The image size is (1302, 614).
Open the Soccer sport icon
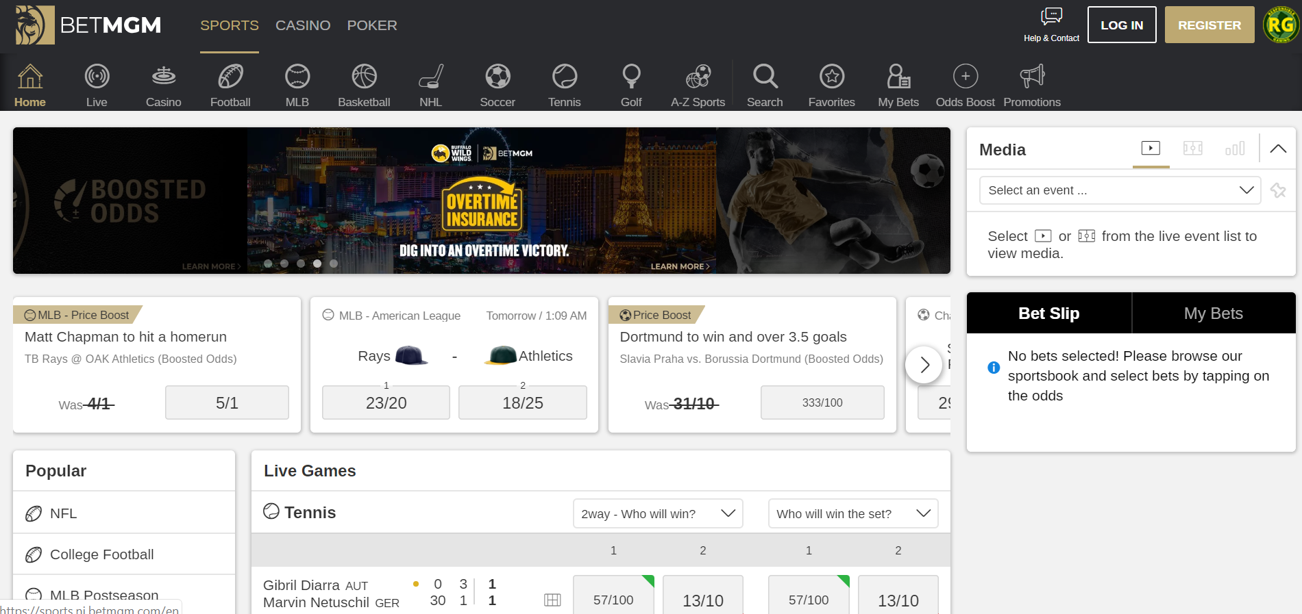click(498, 77)
